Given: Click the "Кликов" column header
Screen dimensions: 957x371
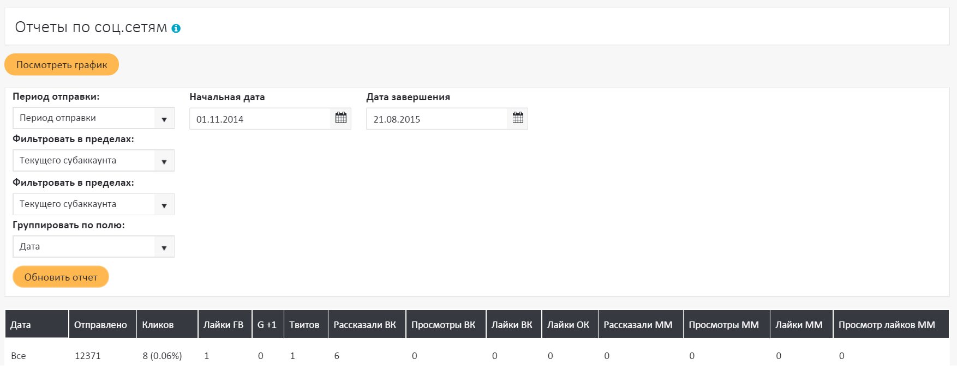Looking at the screenshot, I should pos(158,325).
